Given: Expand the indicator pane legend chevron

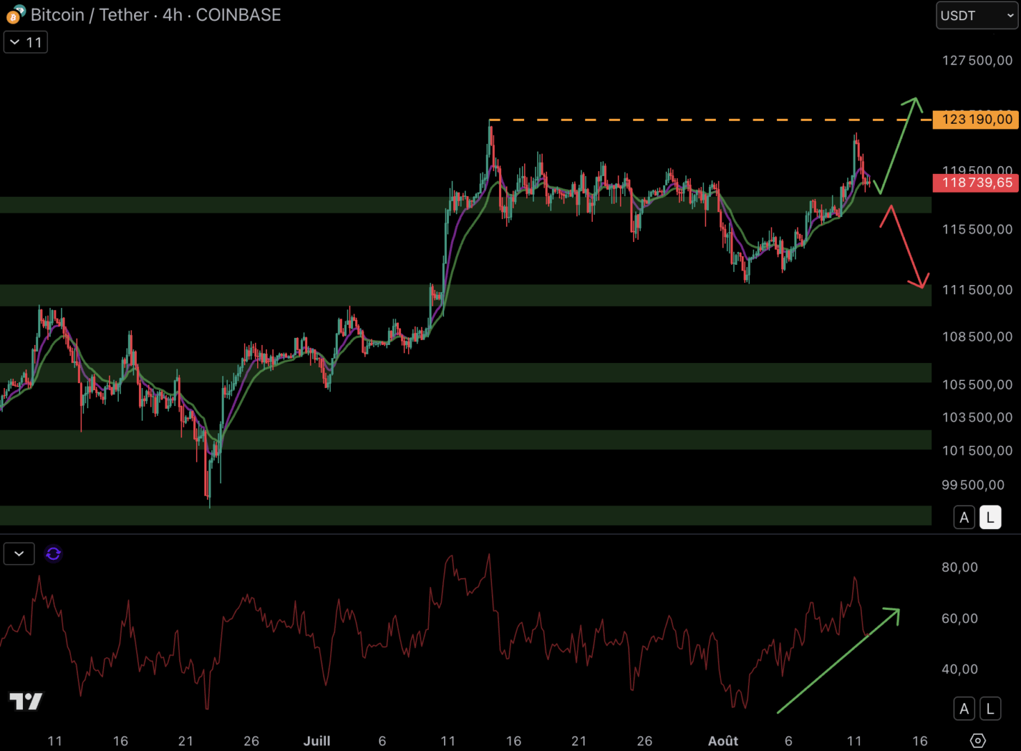Looking at the screenshot, I should pos(19,554).
